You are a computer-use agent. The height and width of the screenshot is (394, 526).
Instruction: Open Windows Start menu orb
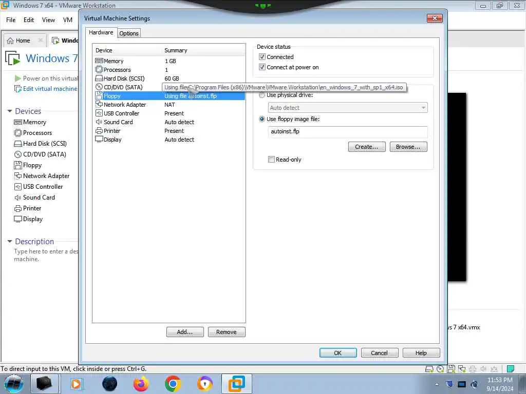(x=13, y=384)
